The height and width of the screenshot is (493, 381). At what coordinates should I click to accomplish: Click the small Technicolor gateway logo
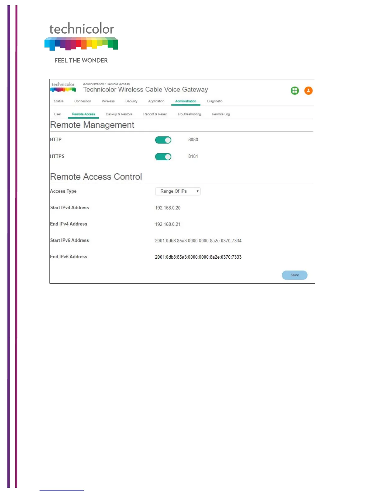point(63,87)
